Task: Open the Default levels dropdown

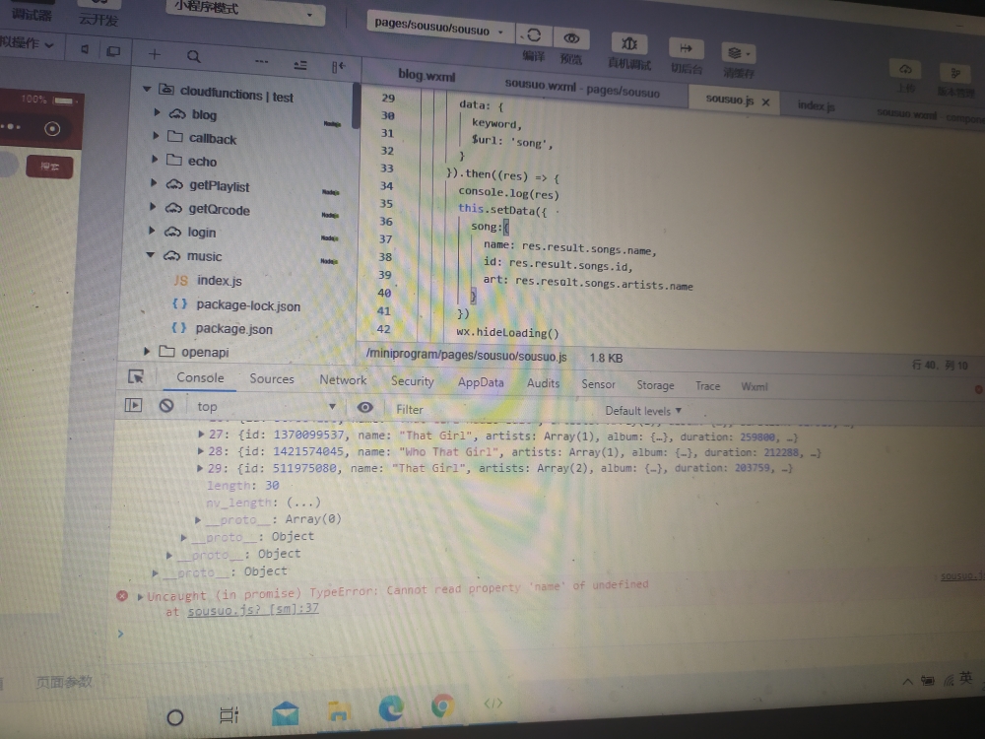Action: 643,410
